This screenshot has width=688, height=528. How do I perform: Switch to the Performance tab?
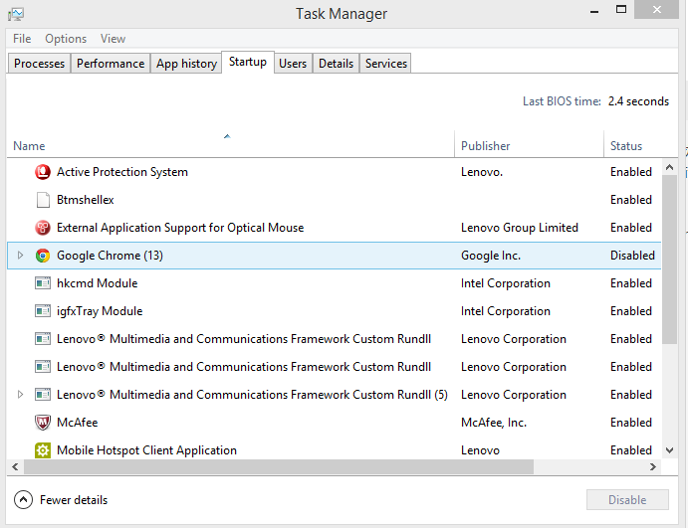pos(111,64)
